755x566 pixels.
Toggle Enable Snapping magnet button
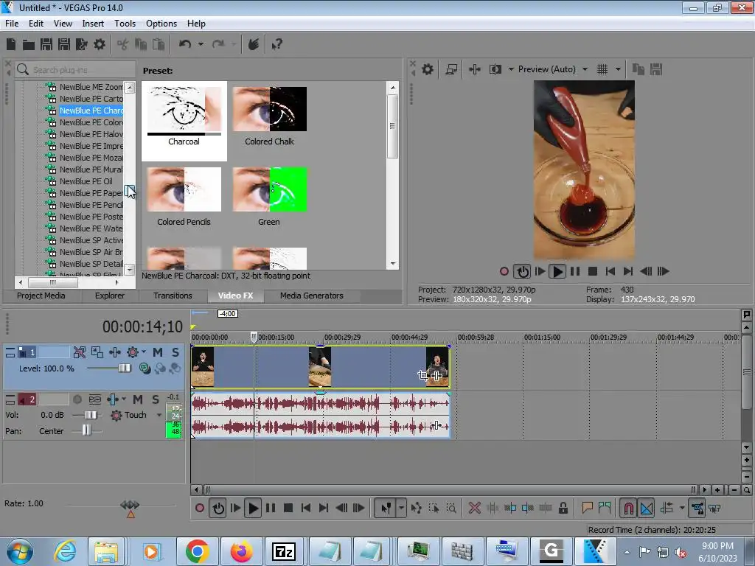(628, 508)
